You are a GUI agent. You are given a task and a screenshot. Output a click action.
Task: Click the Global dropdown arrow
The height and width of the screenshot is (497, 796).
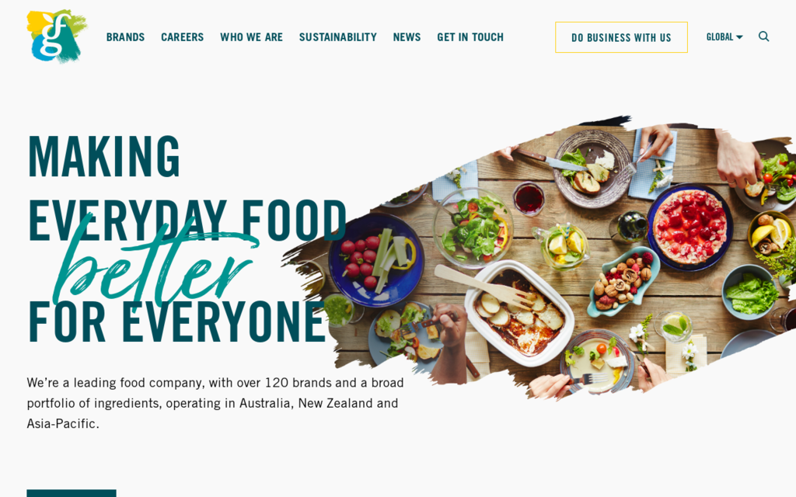[739, 37]
